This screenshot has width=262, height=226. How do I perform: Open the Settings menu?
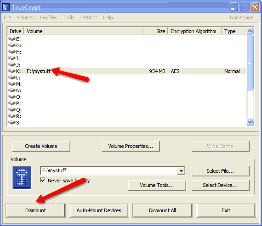[89, 17]
